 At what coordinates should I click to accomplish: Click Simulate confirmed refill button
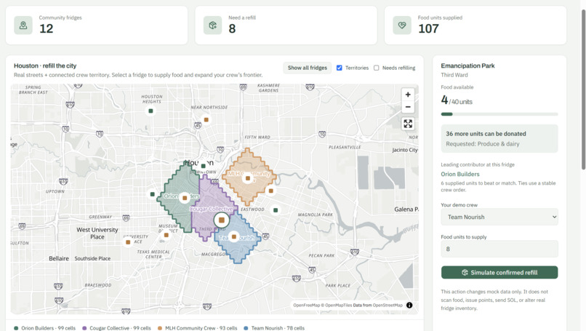pos(499,273)
